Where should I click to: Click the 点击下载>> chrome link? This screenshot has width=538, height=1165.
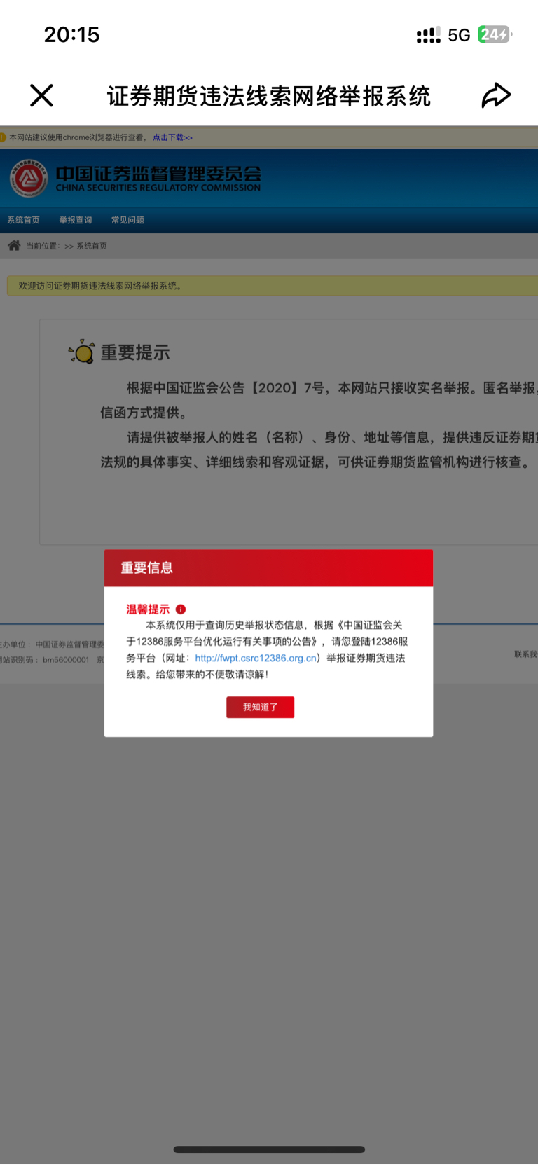(x=172, y=137)
